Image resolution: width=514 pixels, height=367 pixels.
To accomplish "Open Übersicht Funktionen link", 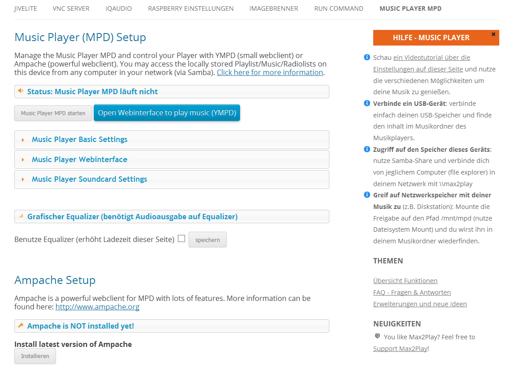I will [405, 281].
